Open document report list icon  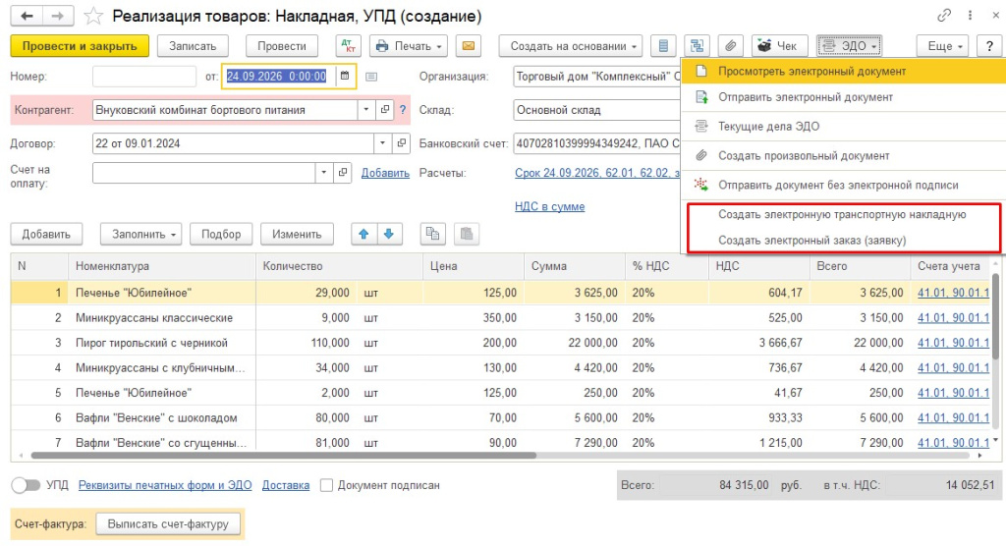click(x=663, y=46)
